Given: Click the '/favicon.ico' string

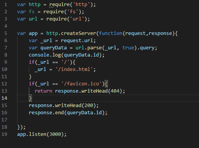Looking at the screenshot, I should click(82, 84).
